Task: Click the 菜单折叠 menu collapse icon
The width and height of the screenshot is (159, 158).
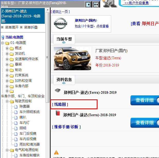Action: tap(21, 27)
